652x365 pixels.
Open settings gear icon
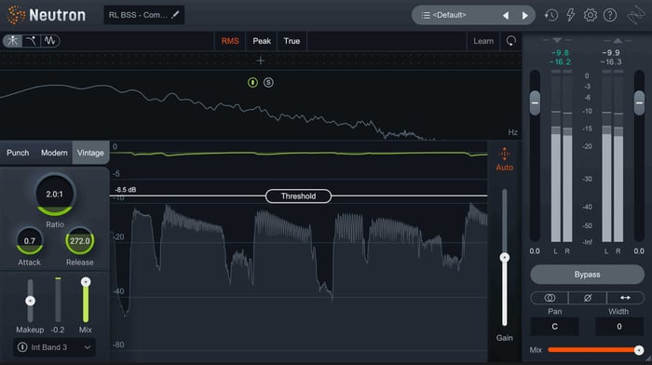point(590,15)
